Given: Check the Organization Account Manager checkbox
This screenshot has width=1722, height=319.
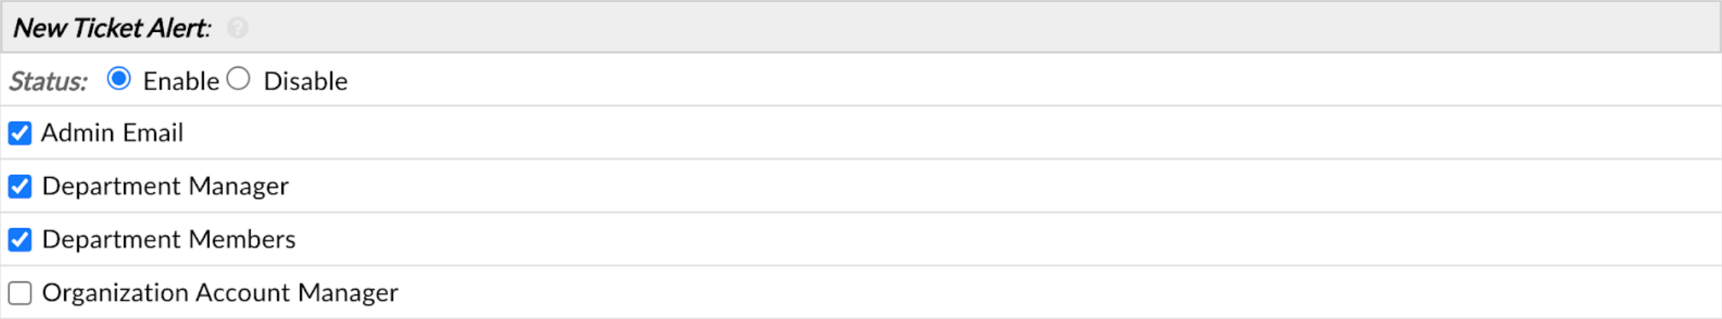Looking at the screenshot, I should coord(20,293).
